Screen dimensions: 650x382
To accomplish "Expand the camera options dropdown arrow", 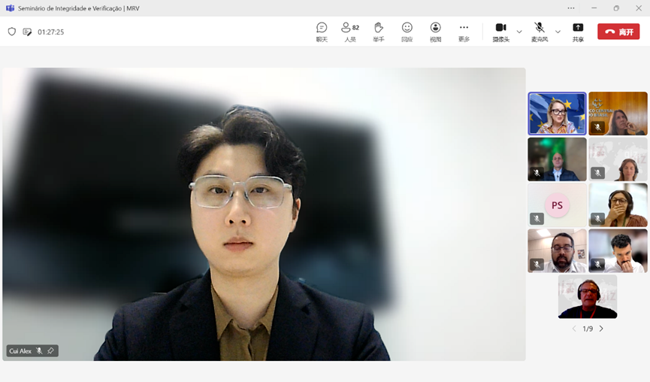I will point(519,32).
